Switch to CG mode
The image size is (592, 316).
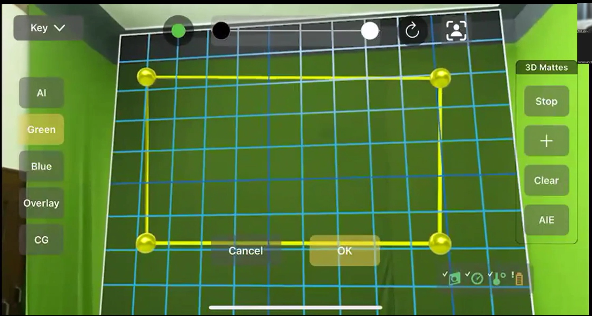coord(41,240)
